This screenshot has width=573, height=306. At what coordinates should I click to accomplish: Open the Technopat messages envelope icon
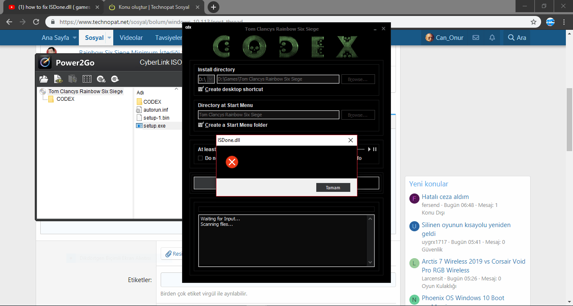476,38
